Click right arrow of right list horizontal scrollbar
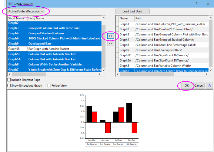Screen dimensions: 214x152 206,74
